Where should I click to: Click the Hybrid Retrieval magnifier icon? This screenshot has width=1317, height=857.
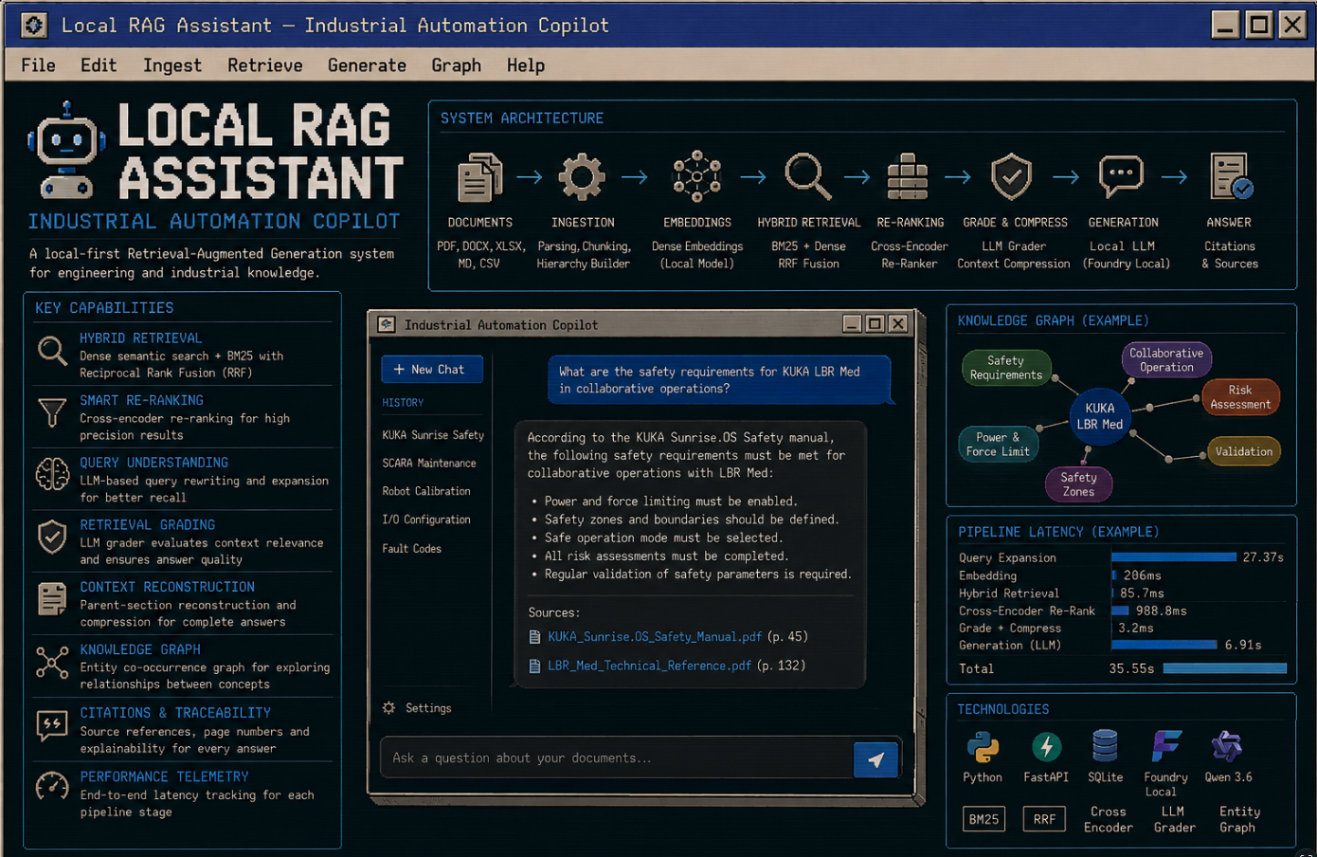tap(808, 176)
